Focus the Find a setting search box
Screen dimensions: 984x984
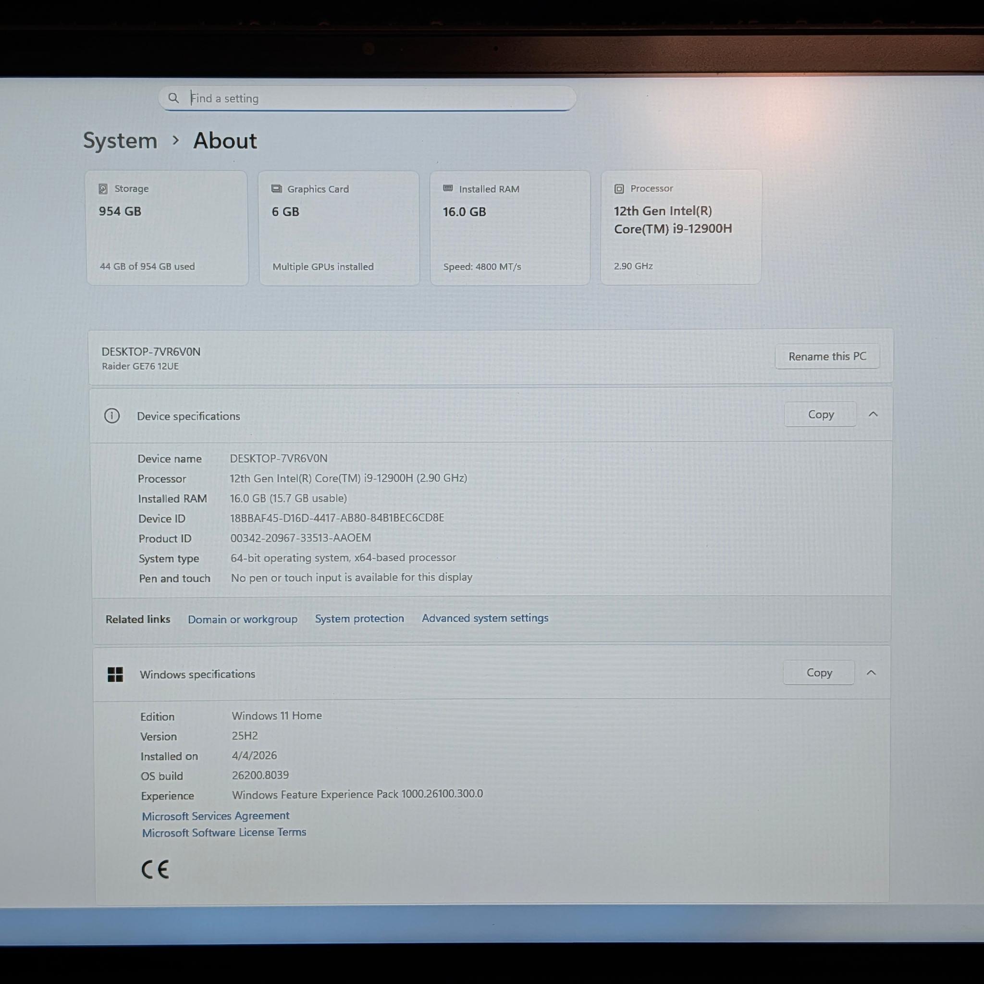tap(367, 98)
